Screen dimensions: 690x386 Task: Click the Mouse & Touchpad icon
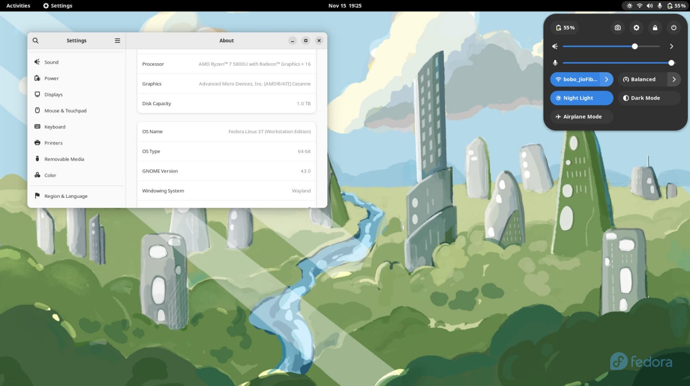[x=37, y=111]
